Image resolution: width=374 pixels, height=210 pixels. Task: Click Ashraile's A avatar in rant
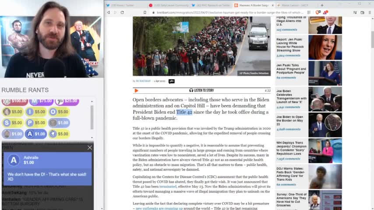(14, 160)
